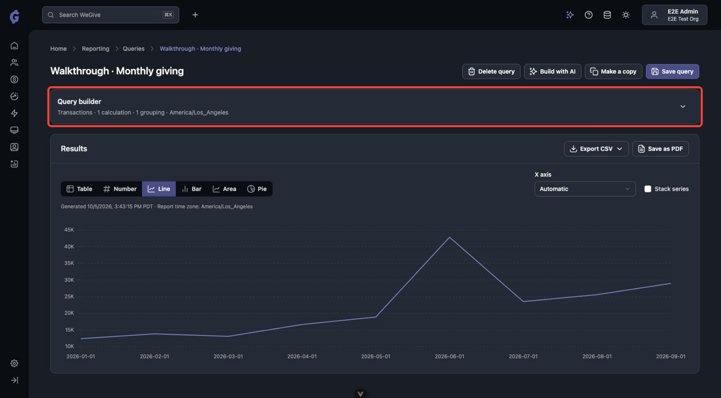Go to the Reporting breadcrumb link
Image resolution: width=721 pixels, height=398 pixels.
96,49
